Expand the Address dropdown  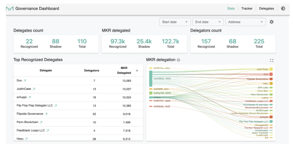tap(245, 22)
